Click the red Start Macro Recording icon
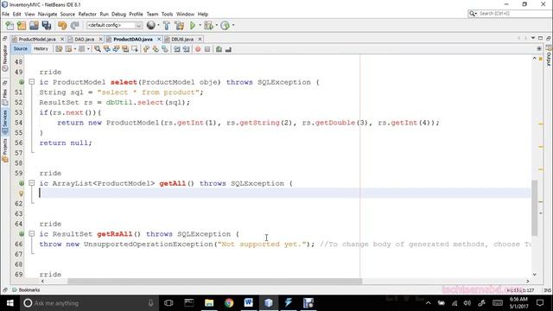 [x=198, y=49]
